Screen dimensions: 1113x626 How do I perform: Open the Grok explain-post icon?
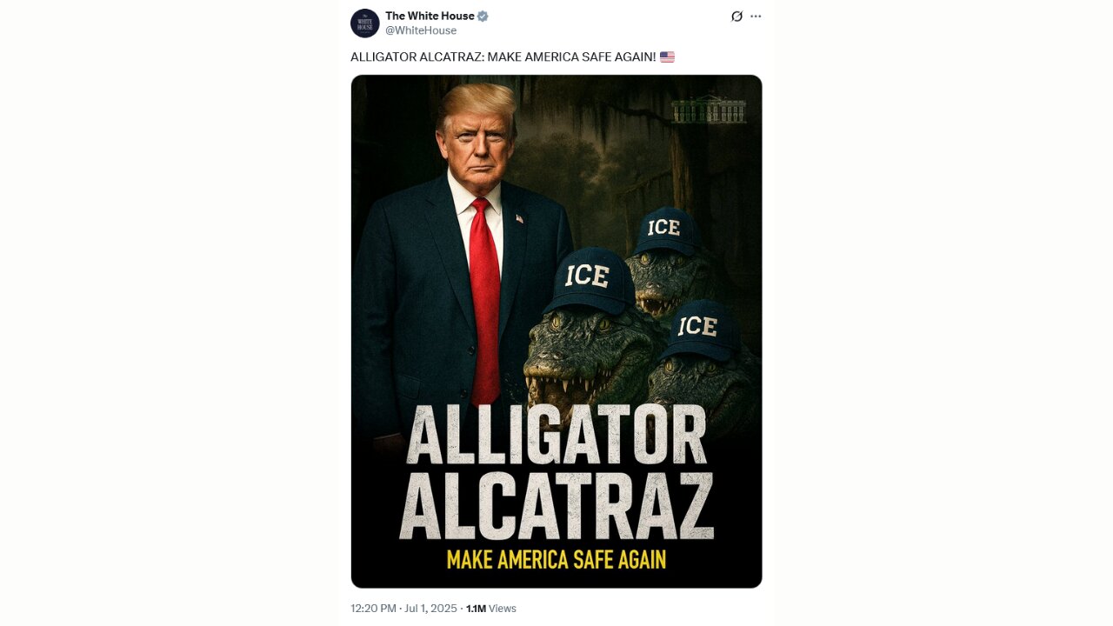736,17
